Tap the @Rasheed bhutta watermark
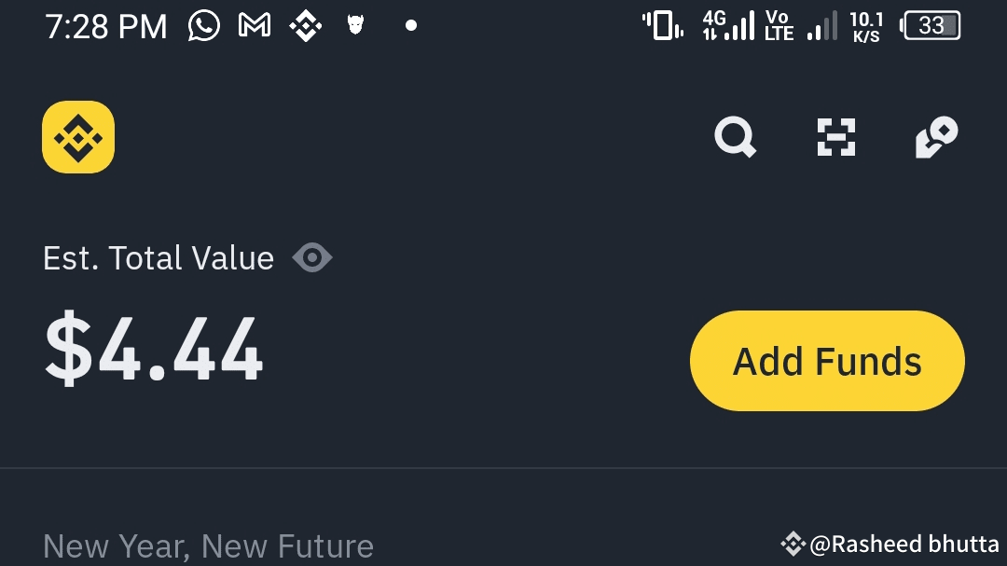 point(892,544)
